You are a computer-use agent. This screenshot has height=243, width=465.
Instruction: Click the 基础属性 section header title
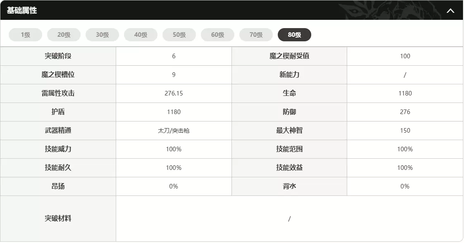(22, 10)
